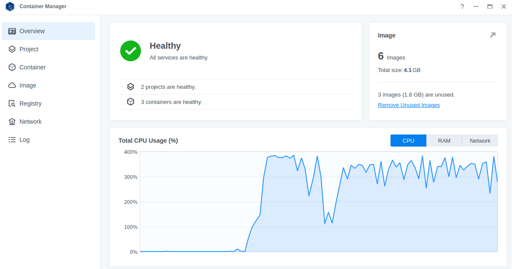Open the Container section

49,67
